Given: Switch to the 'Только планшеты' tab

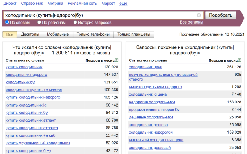Looking at the screenshot, I should [134, 34].
